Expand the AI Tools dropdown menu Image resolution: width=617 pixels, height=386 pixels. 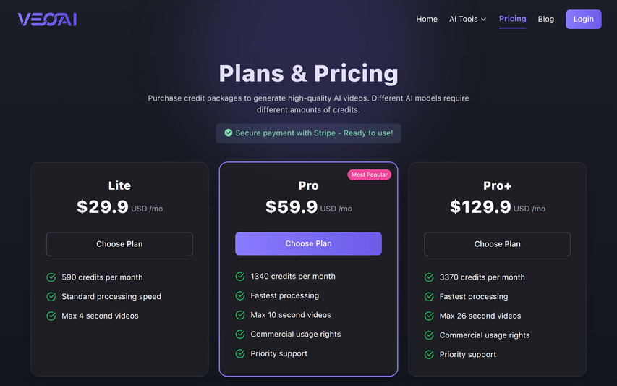467,20
